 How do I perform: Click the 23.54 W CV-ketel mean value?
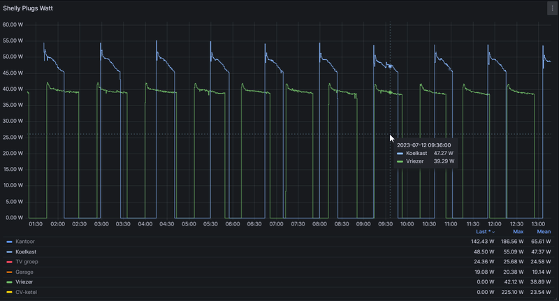[540, 292]
